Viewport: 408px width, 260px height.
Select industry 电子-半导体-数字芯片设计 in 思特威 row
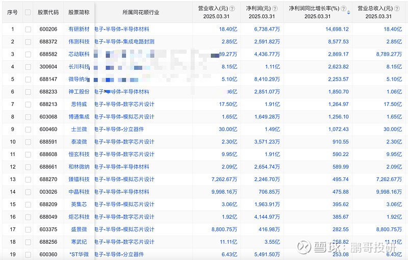(x=124, y=105)
